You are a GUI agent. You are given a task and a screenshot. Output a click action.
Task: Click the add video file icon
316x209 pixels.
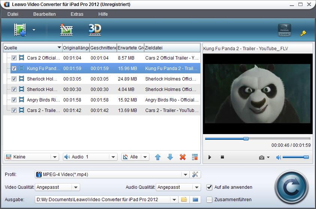pos(20,30)
